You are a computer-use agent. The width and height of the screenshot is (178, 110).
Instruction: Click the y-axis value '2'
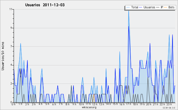tap(11, 84)
